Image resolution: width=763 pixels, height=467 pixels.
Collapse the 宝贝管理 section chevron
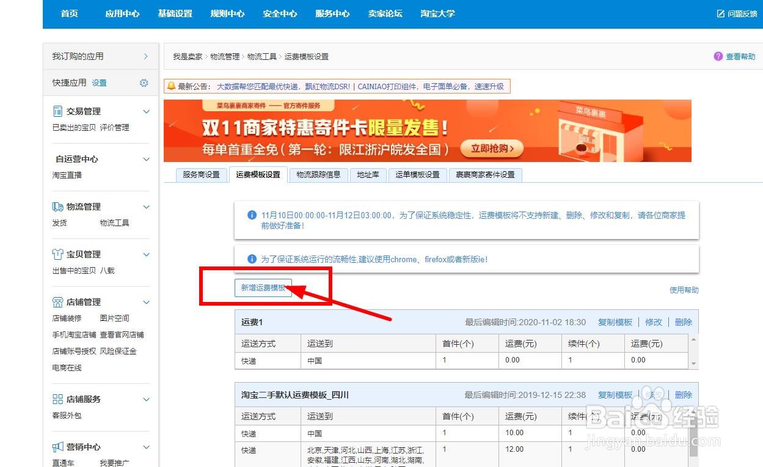tap(146, 254)
